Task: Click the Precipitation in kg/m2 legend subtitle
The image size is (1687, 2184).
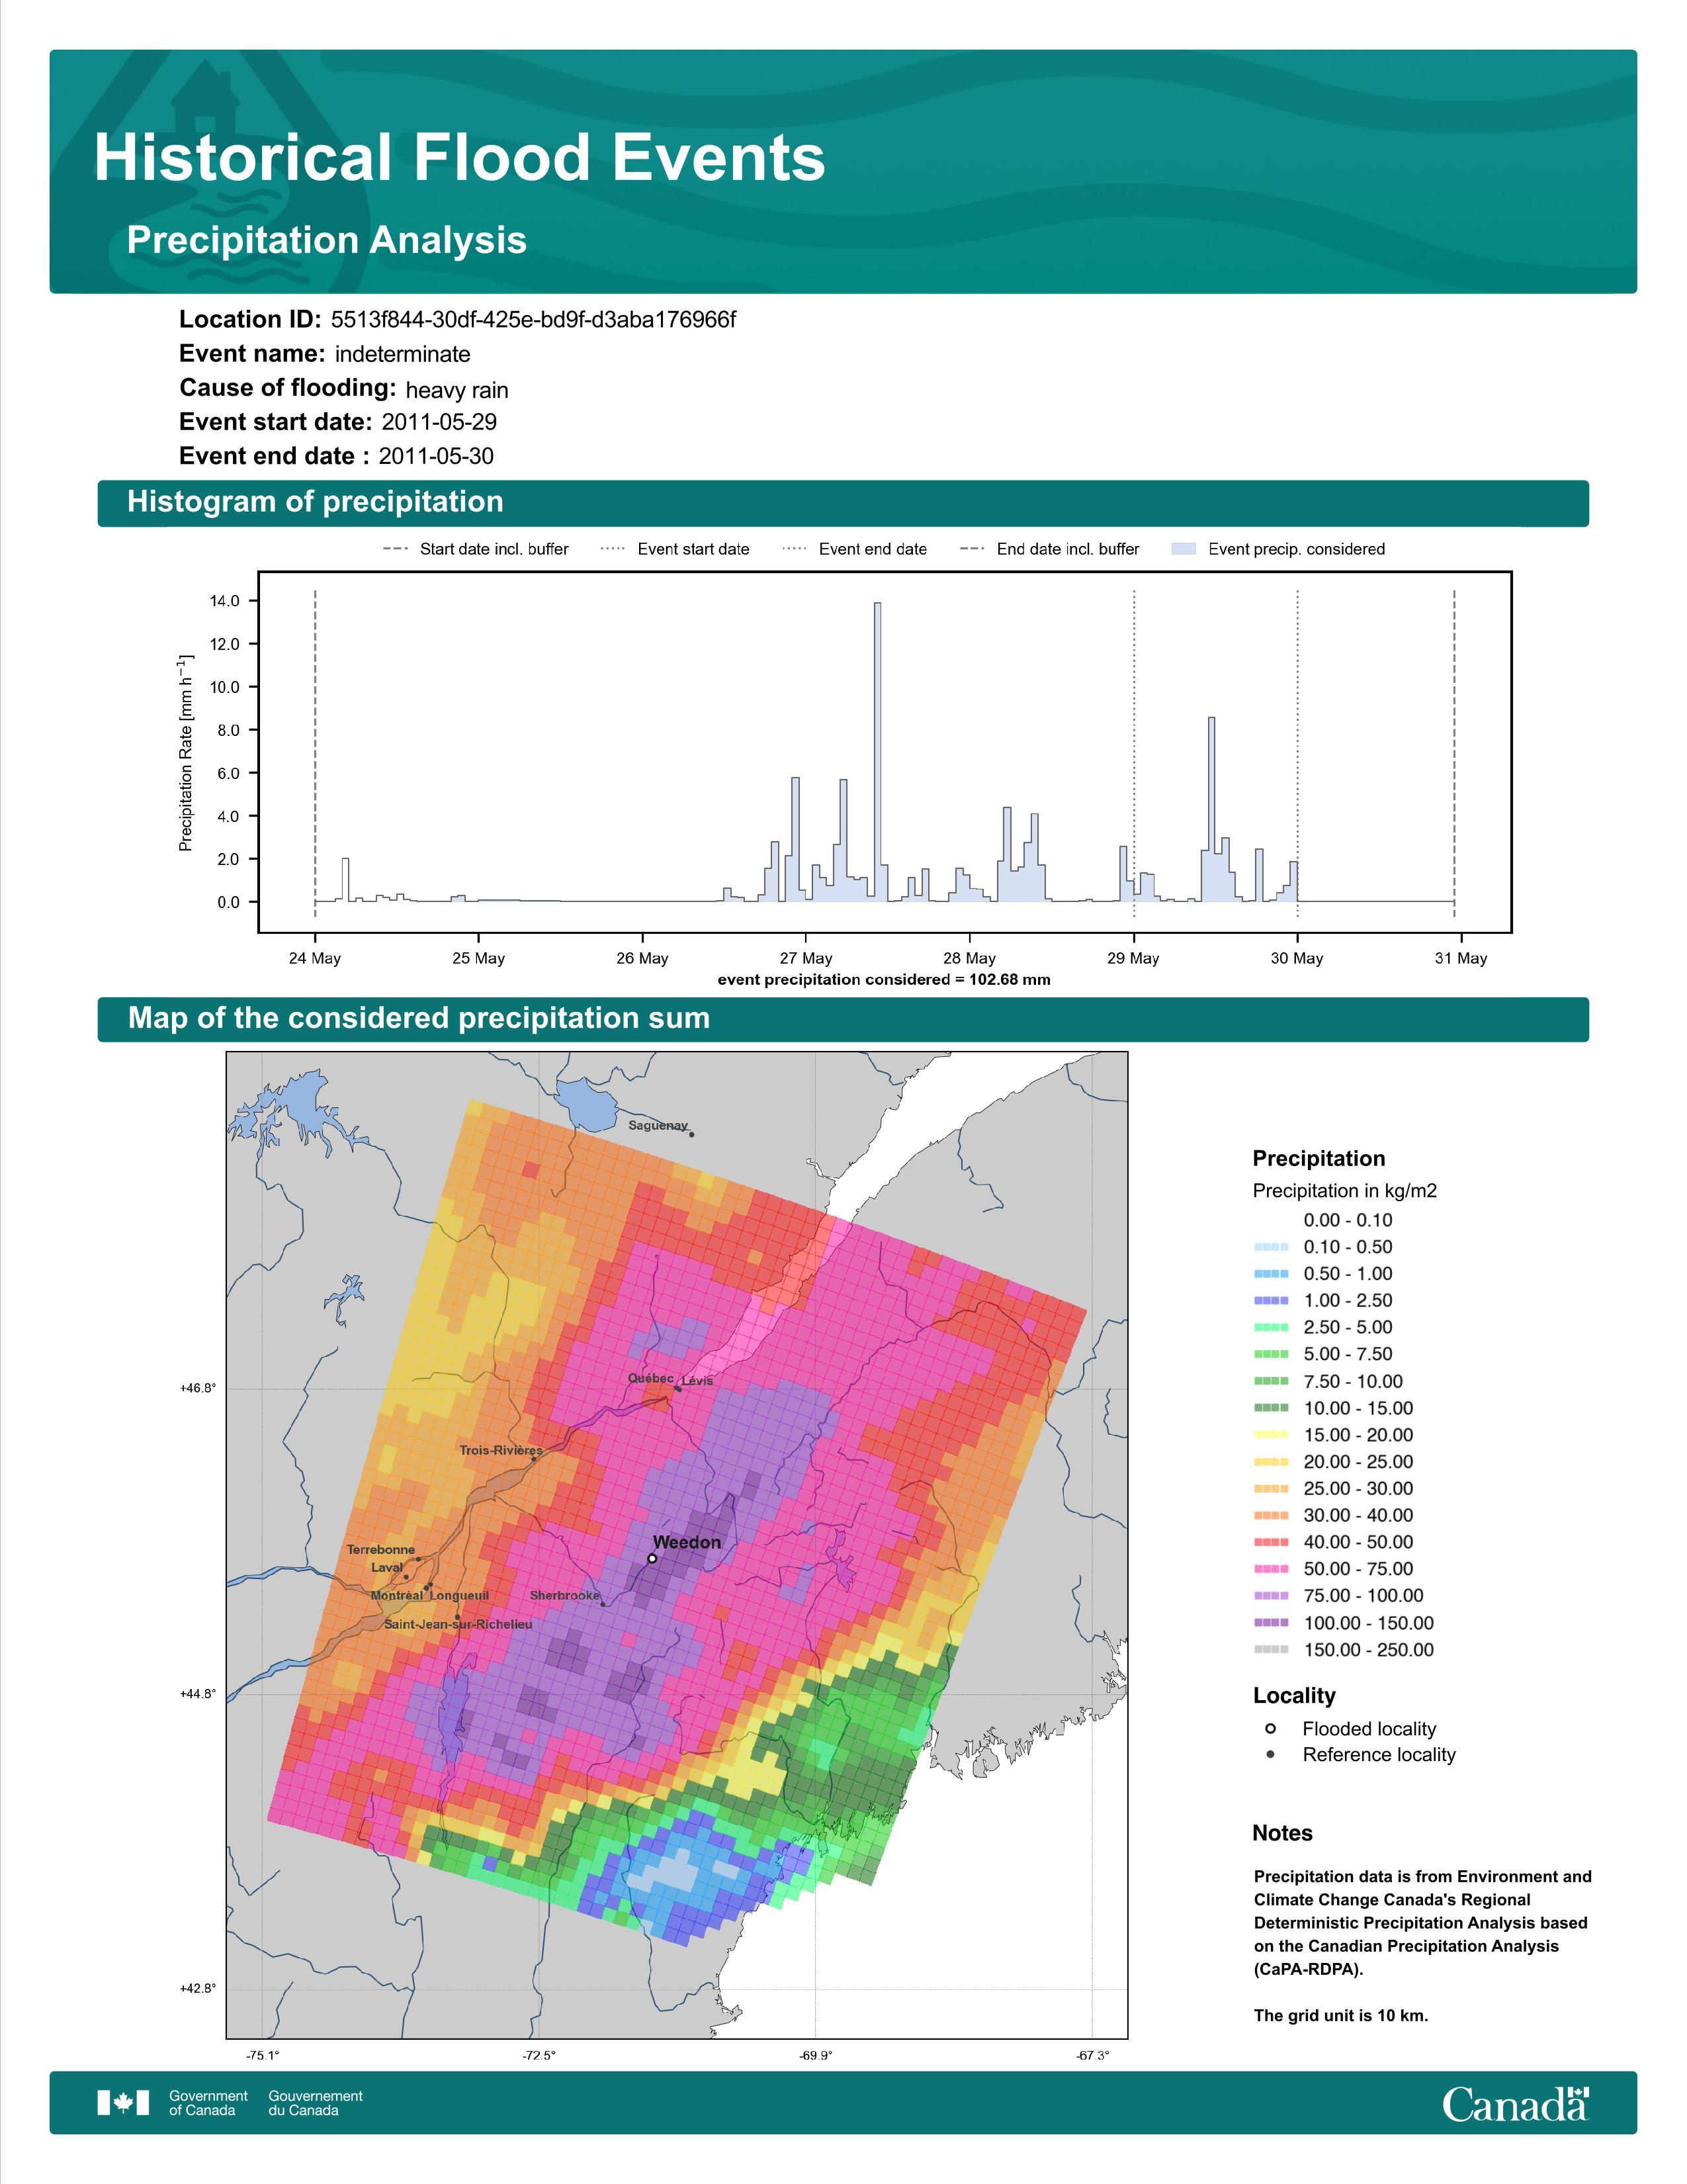Action: tap(1344, 1191)
